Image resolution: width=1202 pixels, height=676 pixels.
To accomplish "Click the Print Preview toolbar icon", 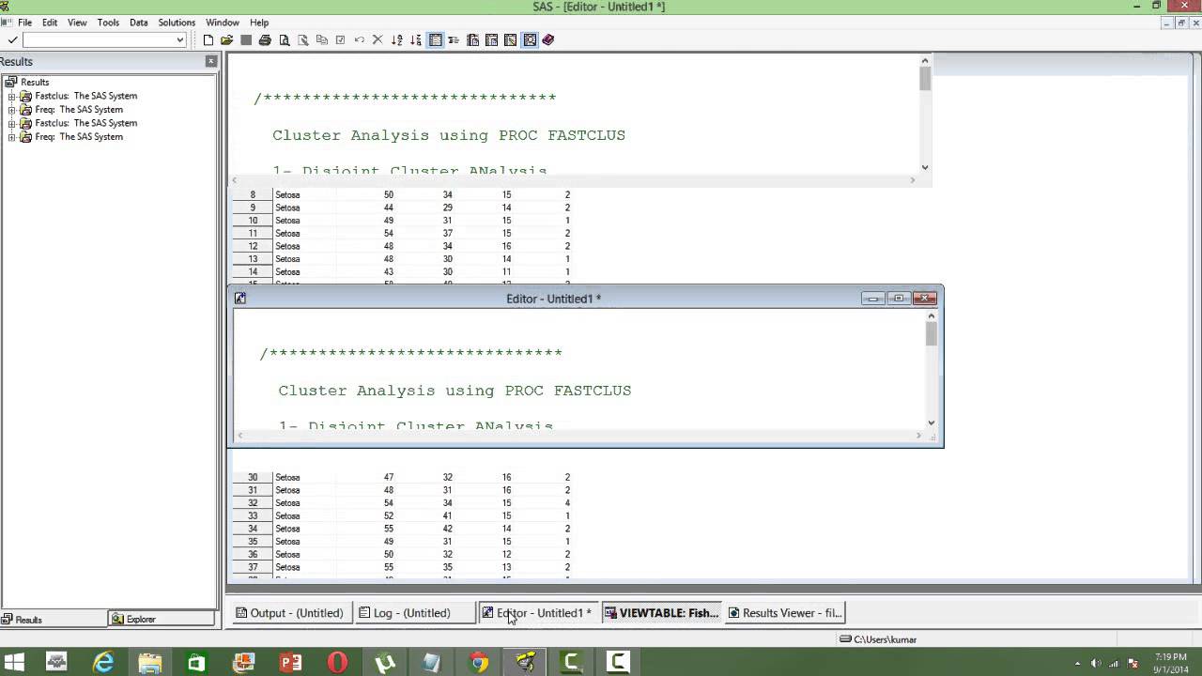I will 284,40.
